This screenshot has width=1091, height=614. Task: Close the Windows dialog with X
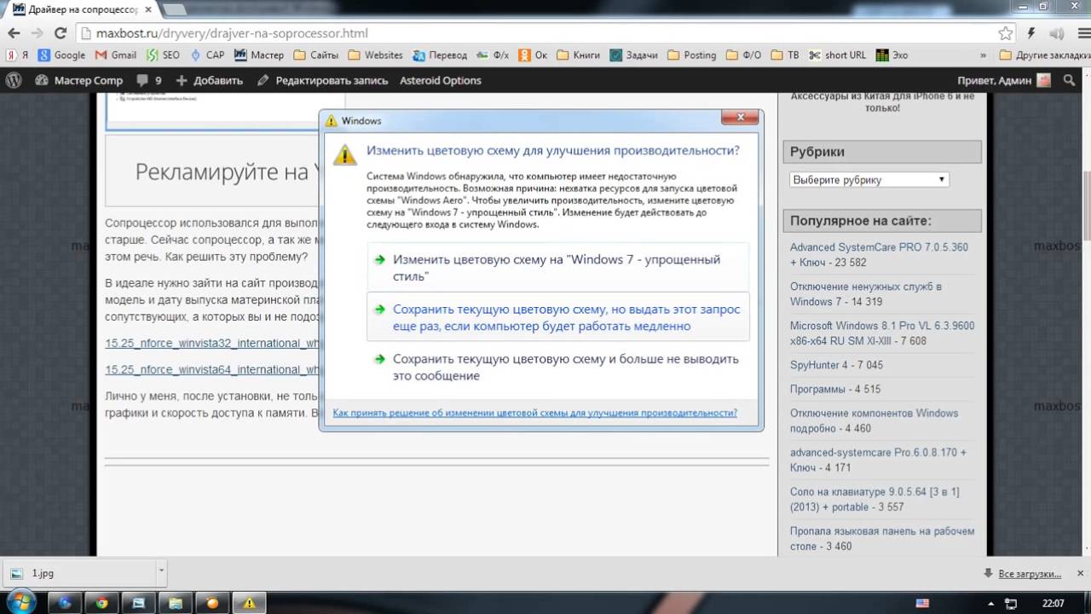point(740,117)
